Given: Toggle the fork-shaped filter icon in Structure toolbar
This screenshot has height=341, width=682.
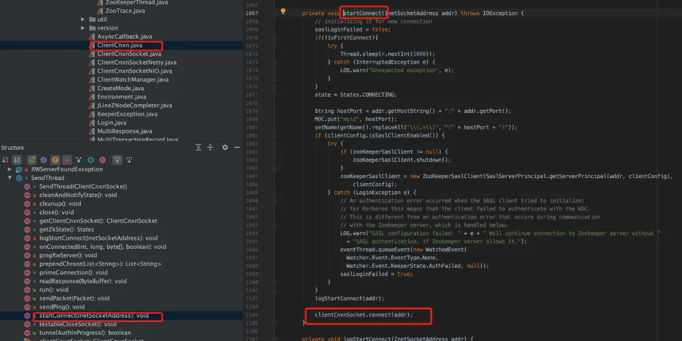Looking at the screenshot, I should pos(79,160).
